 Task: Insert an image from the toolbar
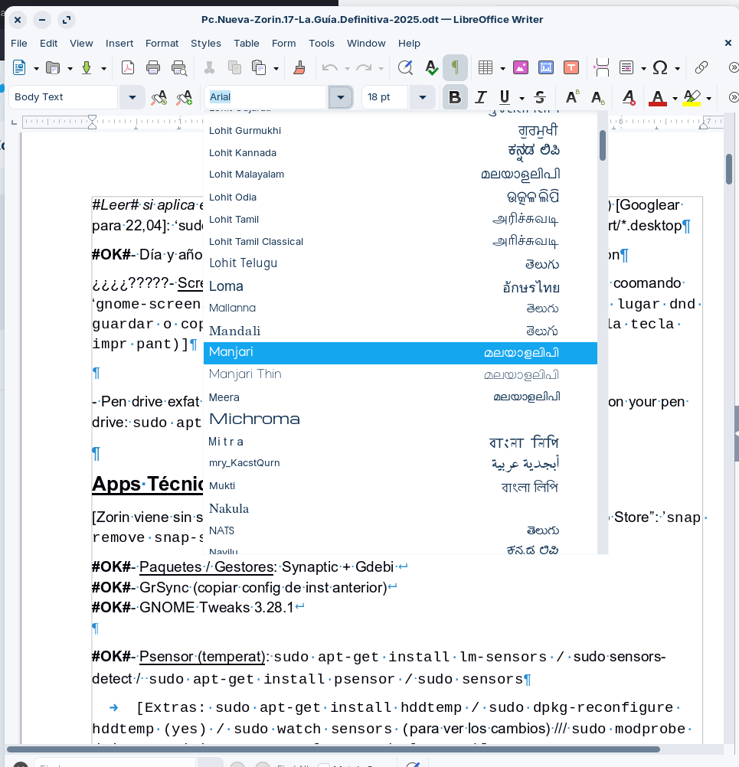pos(520,67)
